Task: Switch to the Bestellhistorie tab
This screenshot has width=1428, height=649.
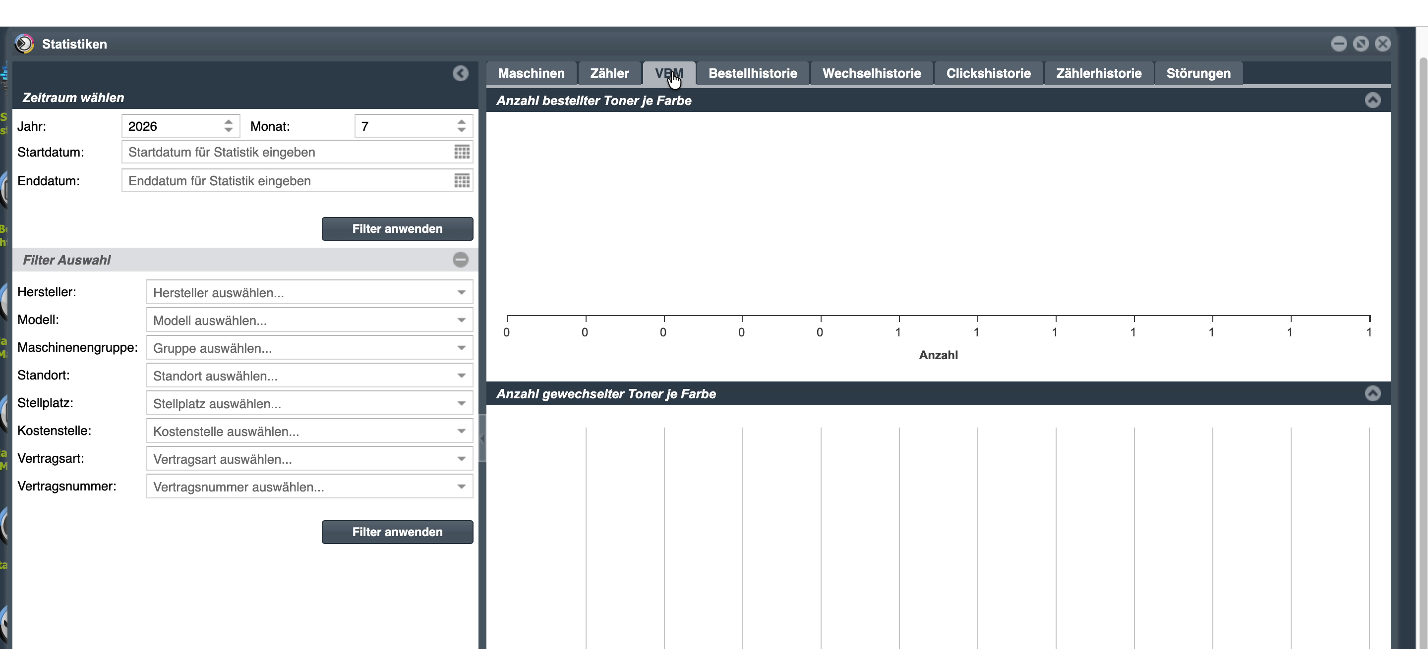Action: point(752,73)
